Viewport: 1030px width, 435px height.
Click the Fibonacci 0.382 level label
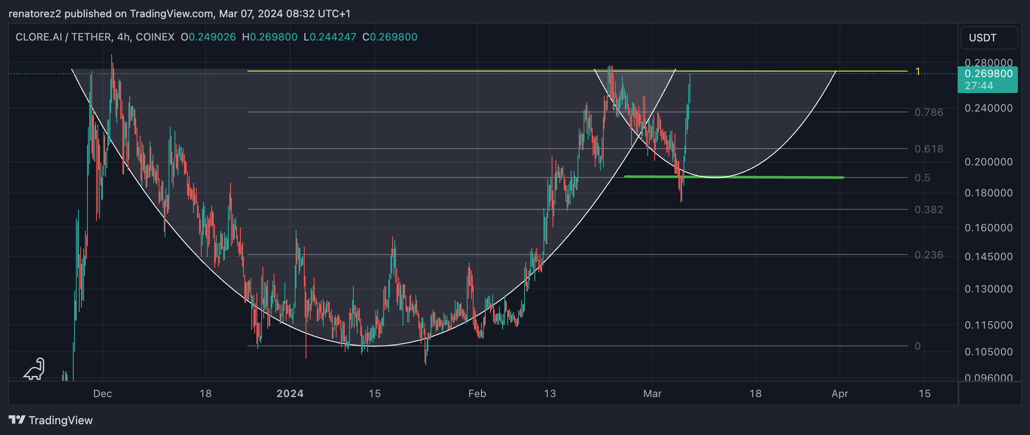point(929,210)
